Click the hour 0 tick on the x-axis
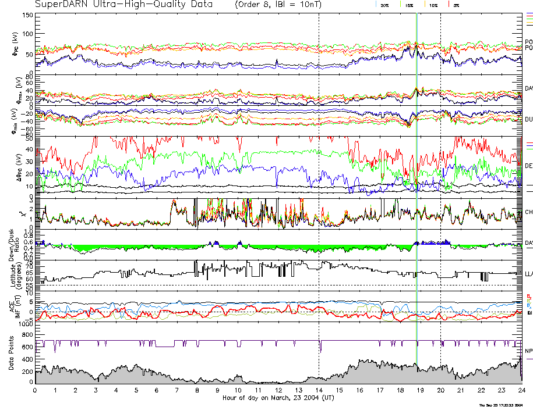The height and width of the screenshot is (407, 533). pyautogui.click(x=36, y=390)
